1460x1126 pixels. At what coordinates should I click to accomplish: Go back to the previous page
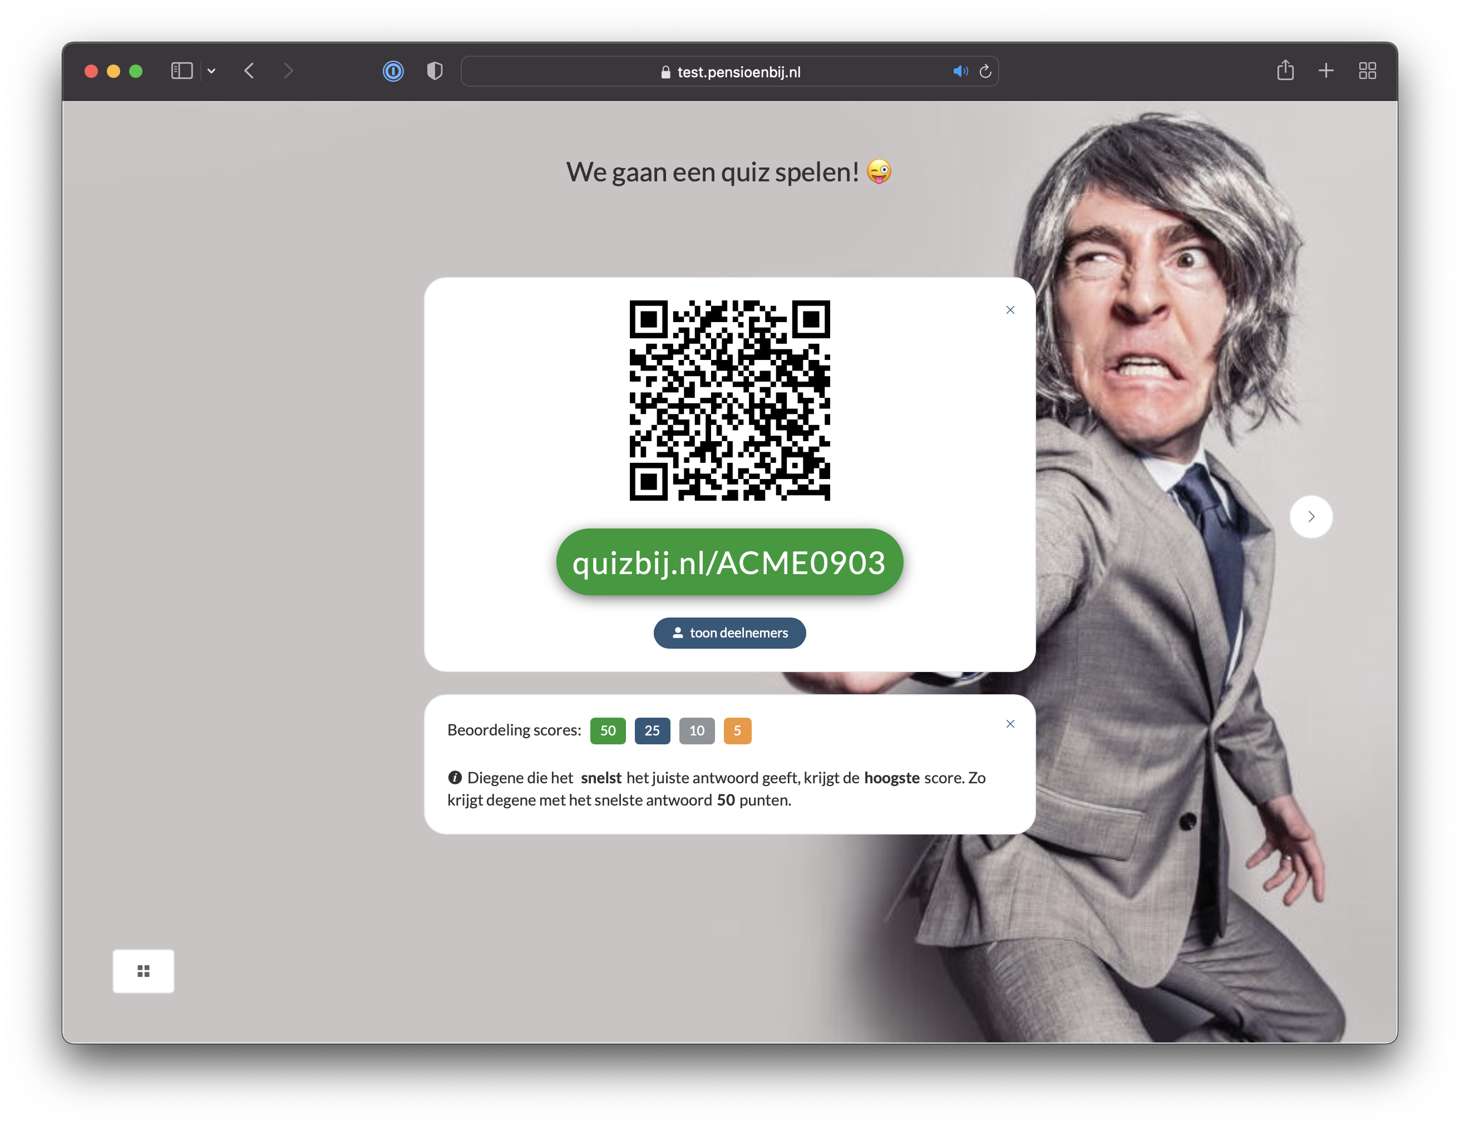[x=249, y=71]
